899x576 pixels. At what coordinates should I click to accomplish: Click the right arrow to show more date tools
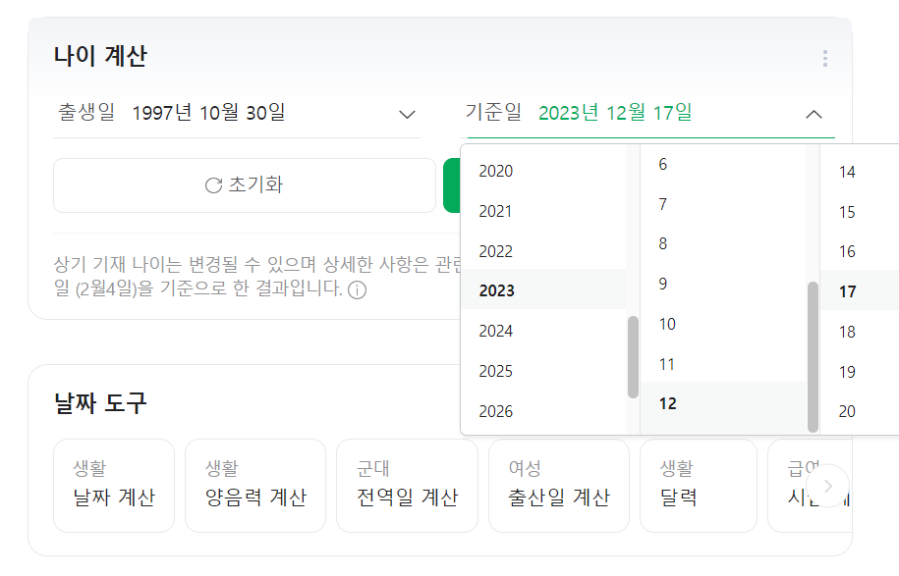(827, 485)
